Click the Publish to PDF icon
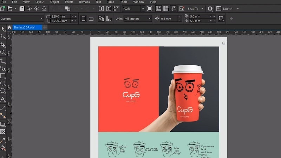281x158 pixels. [116, 8]
